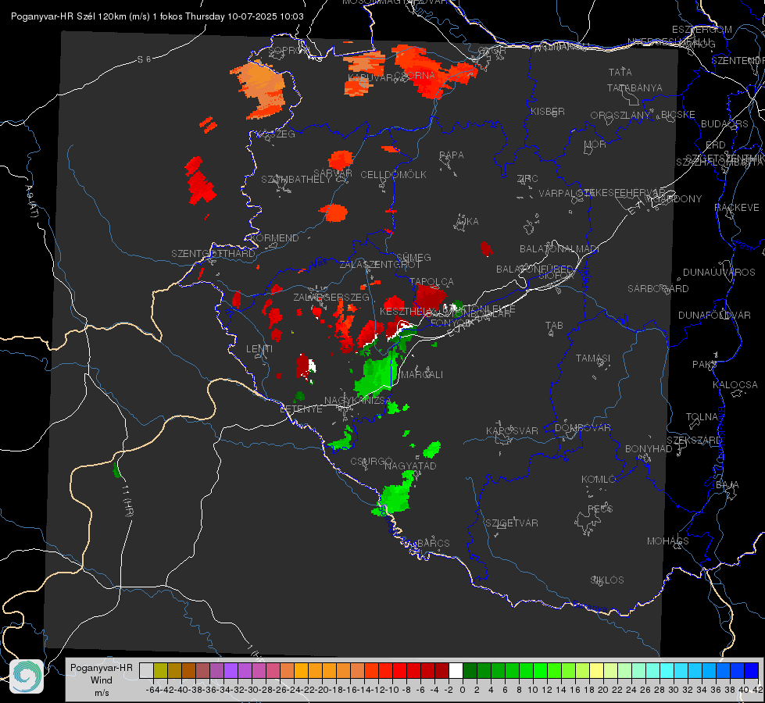Click the ZIRC city label
The height and width of the screenshot is (703, 765).
pyautogui.click(x=527, y=179)
